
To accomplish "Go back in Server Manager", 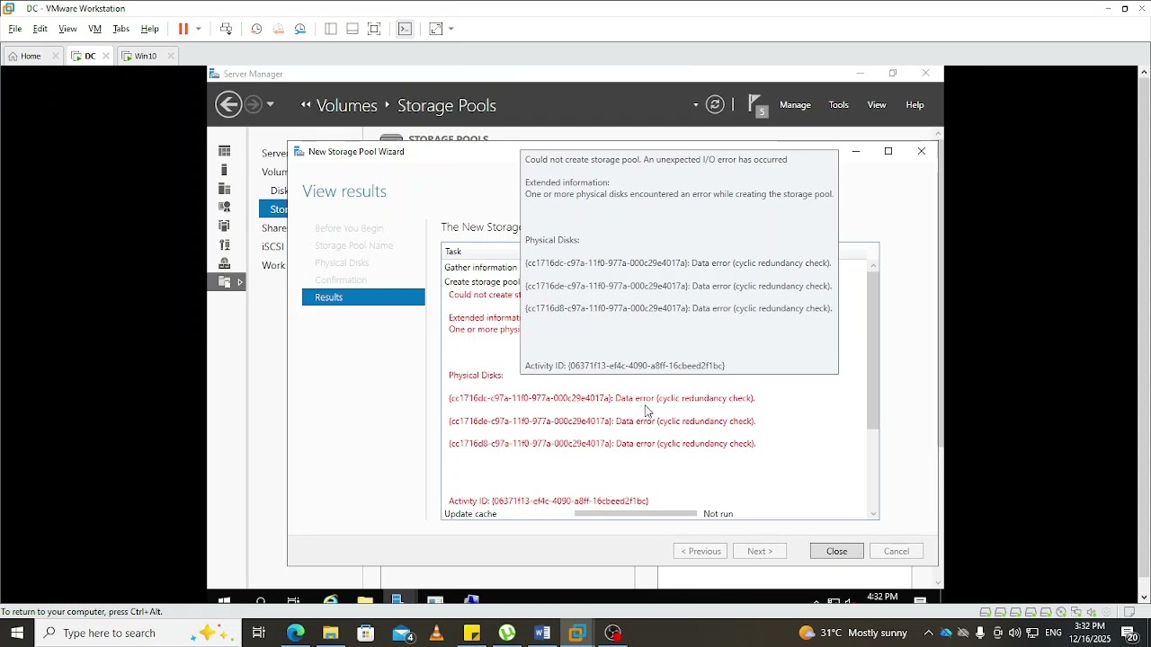I will 228,105.
